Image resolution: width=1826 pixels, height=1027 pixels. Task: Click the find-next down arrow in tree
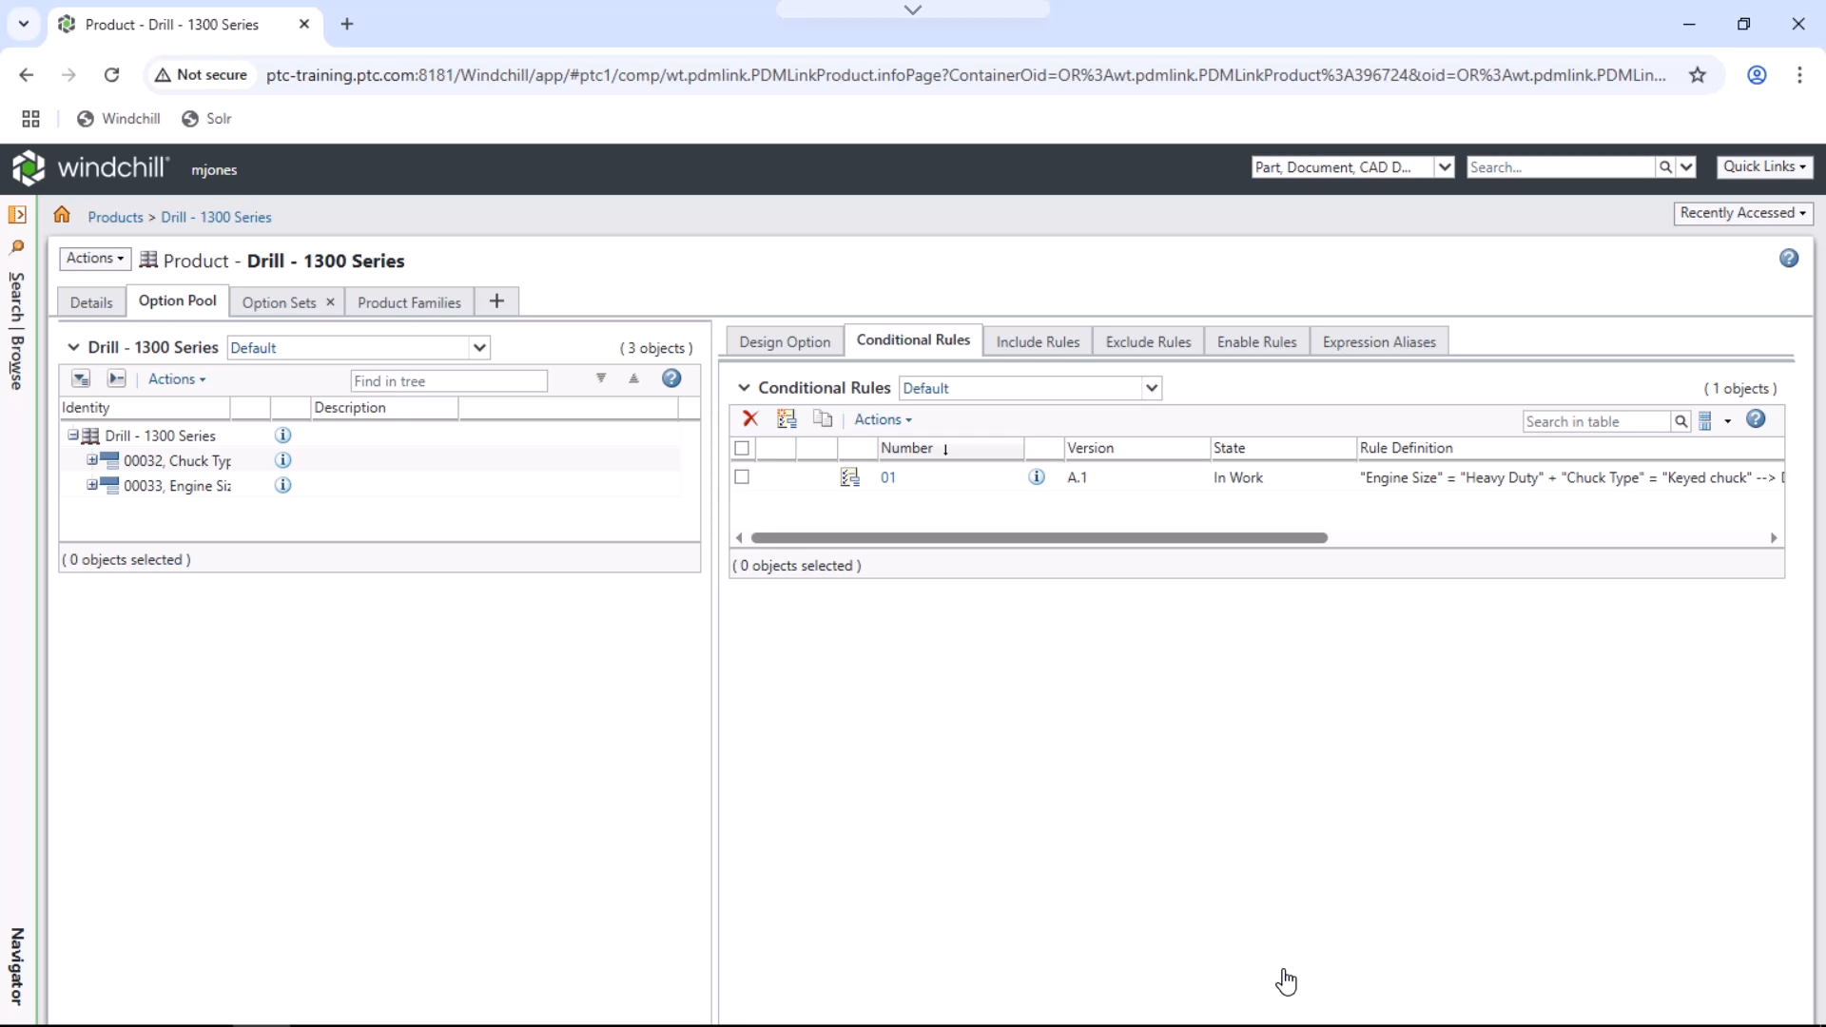click(x=601, y=378)
